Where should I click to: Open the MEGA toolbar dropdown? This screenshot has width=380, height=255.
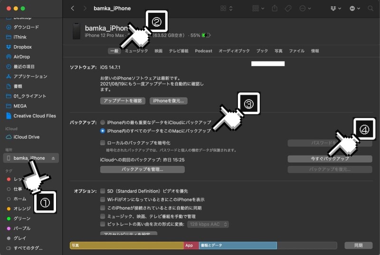(x=354, y=8)
